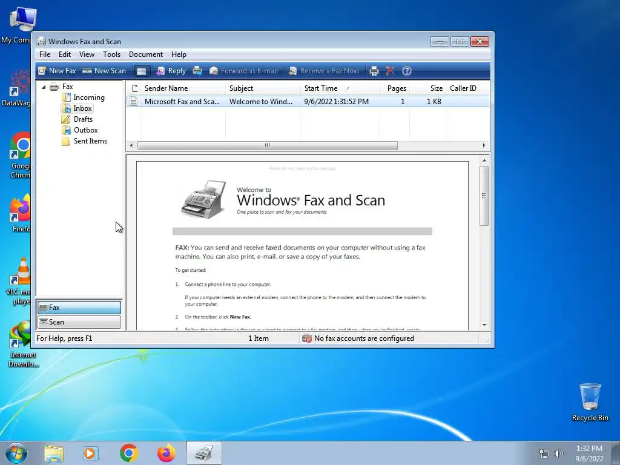Click subject cell 'Welcome to Wind...'
The width and height of the screenshot is (620, 465).
260,102
